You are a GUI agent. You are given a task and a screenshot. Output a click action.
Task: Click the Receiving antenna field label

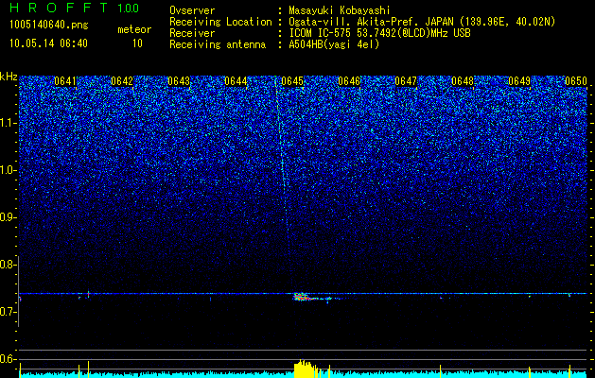pyautogui.click(x=218, y=44)
